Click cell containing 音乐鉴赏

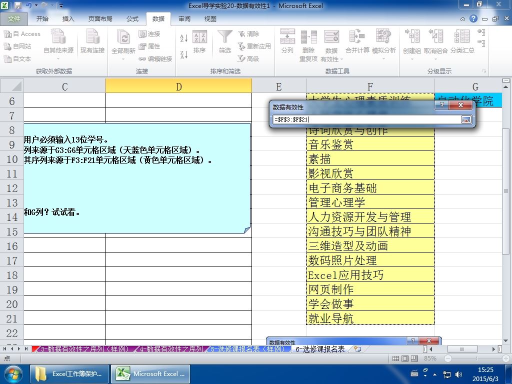[x=370, y=144]
